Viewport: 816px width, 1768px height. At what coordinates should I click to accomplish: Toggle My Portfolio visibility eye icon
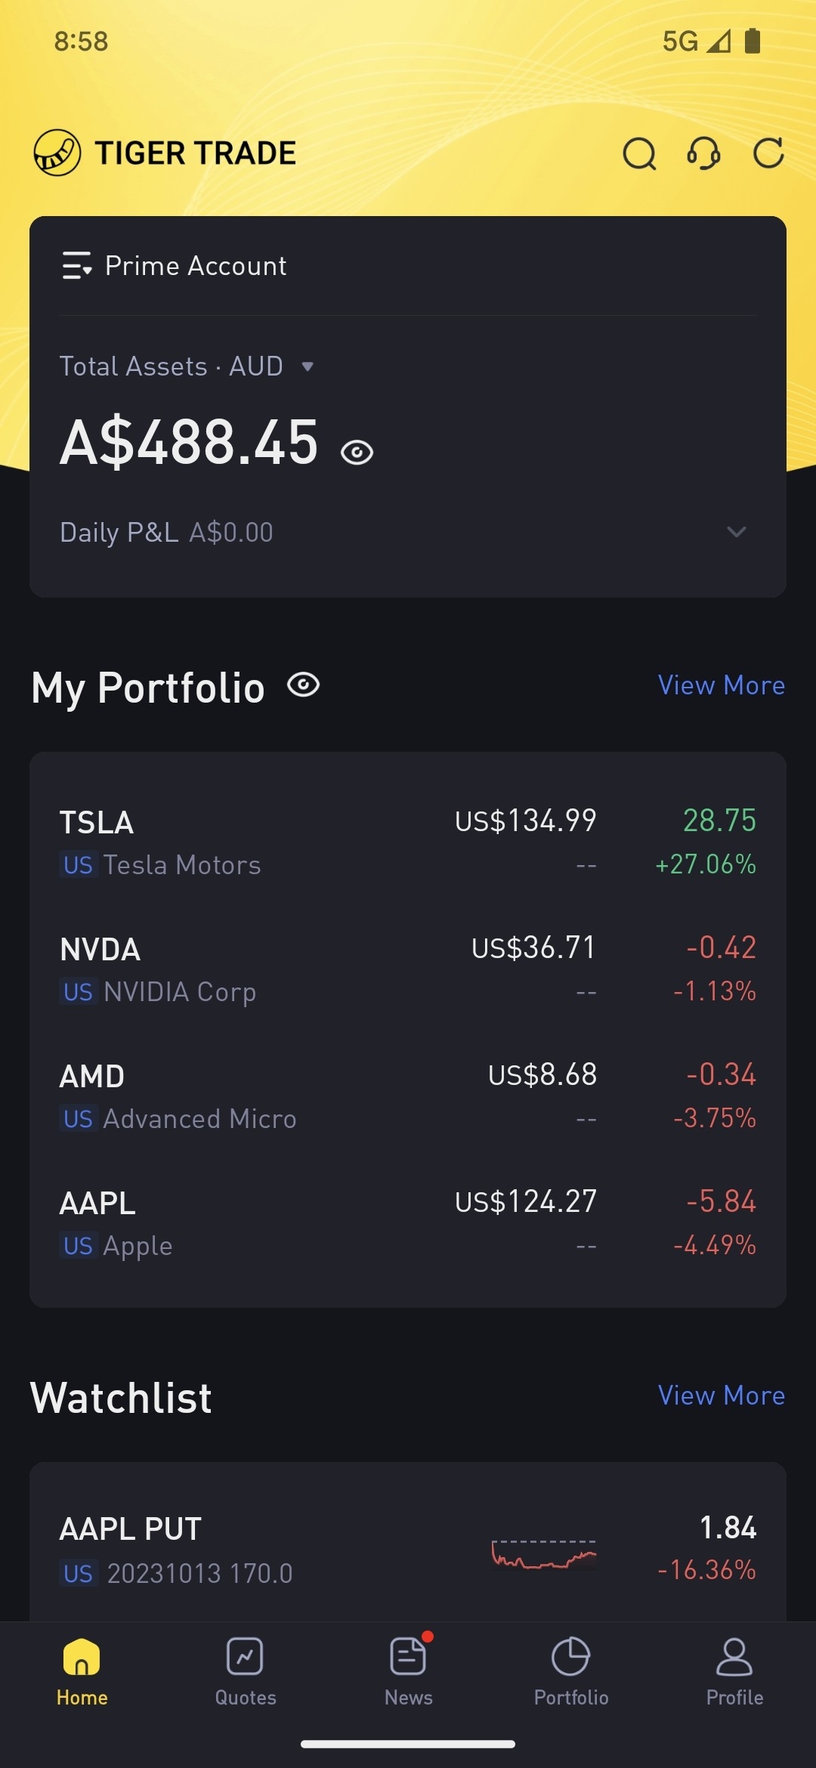click(x=304, y=685)
